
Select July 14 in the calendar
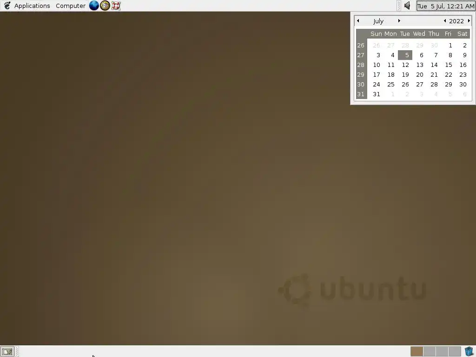coord(434,65)
